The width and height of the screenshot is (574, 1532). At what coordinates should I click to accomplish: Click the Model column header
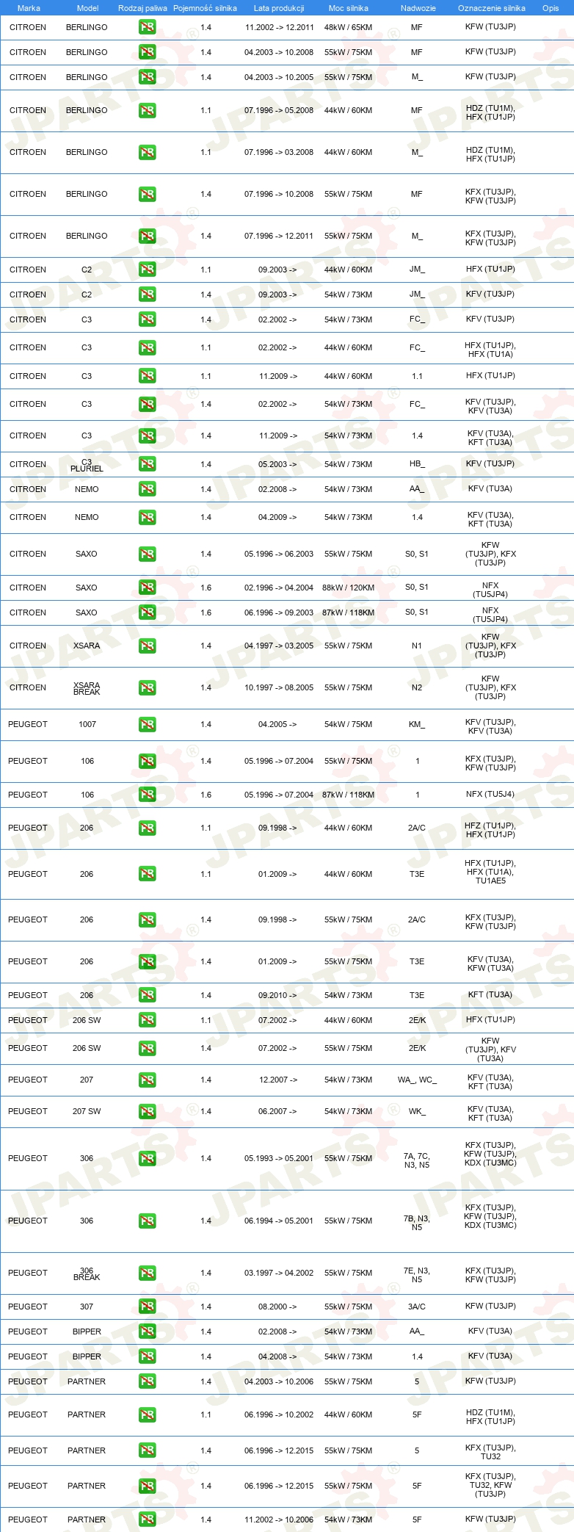[88, 8]
